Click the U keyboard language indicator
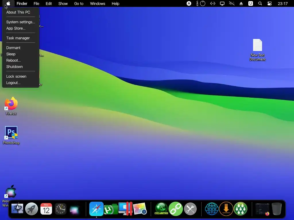Screen dimensions: 294x220 point(250,3)
